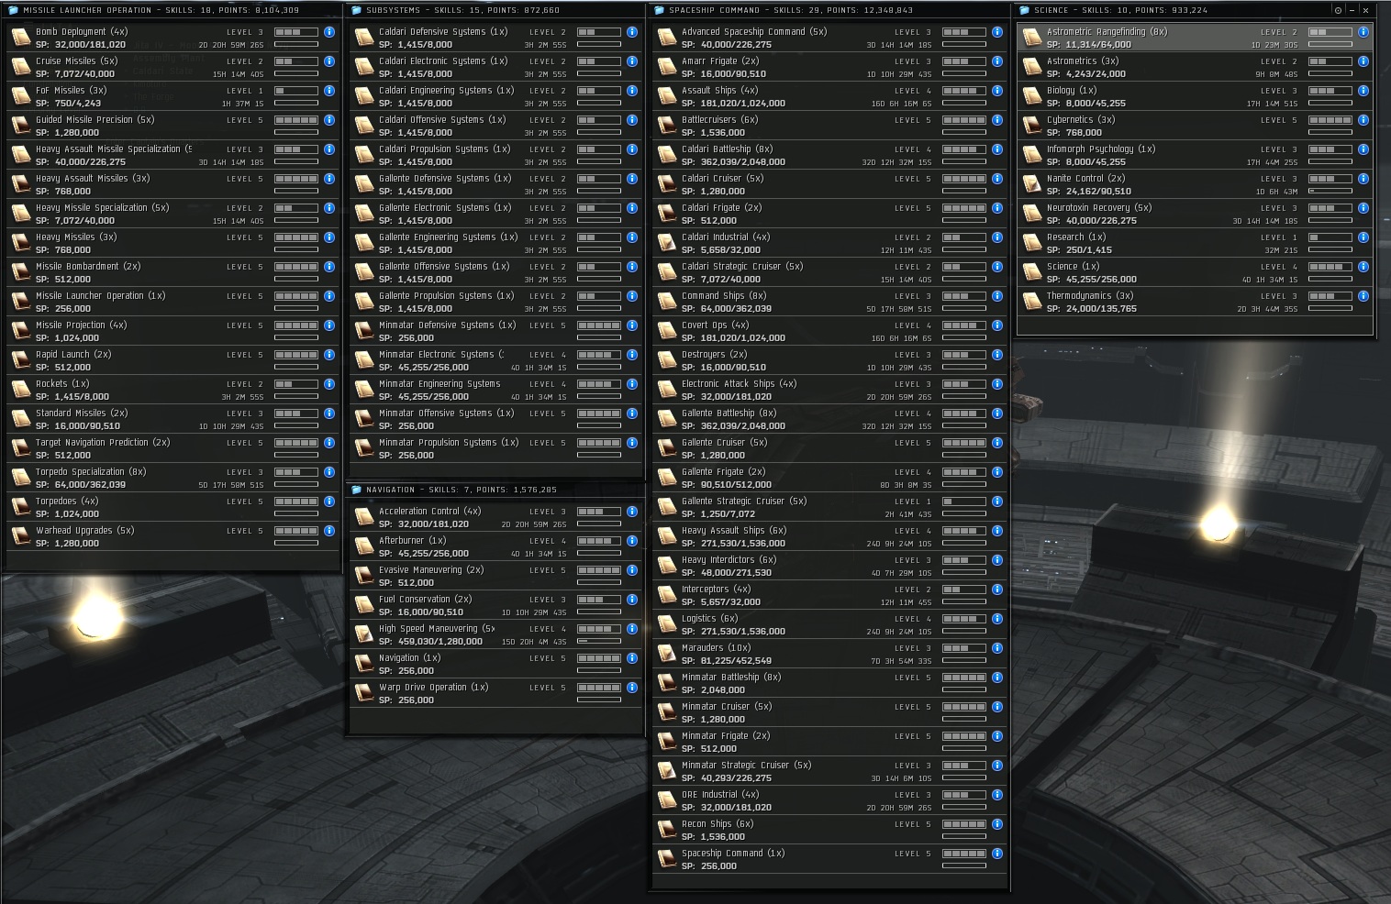Viewport: 1391px width, 904px height.
Task: Select the Command Ships (8x) skill name
Action: [x=724, y=296]
